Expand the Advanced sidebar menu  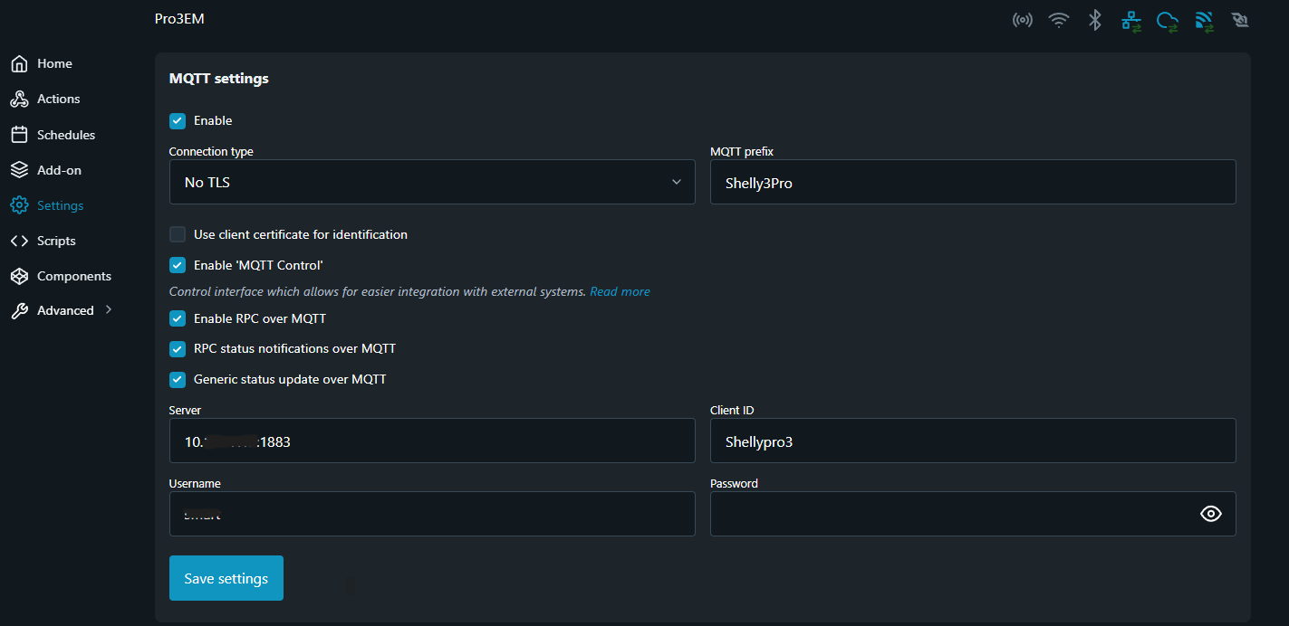(x=65, y=310)
